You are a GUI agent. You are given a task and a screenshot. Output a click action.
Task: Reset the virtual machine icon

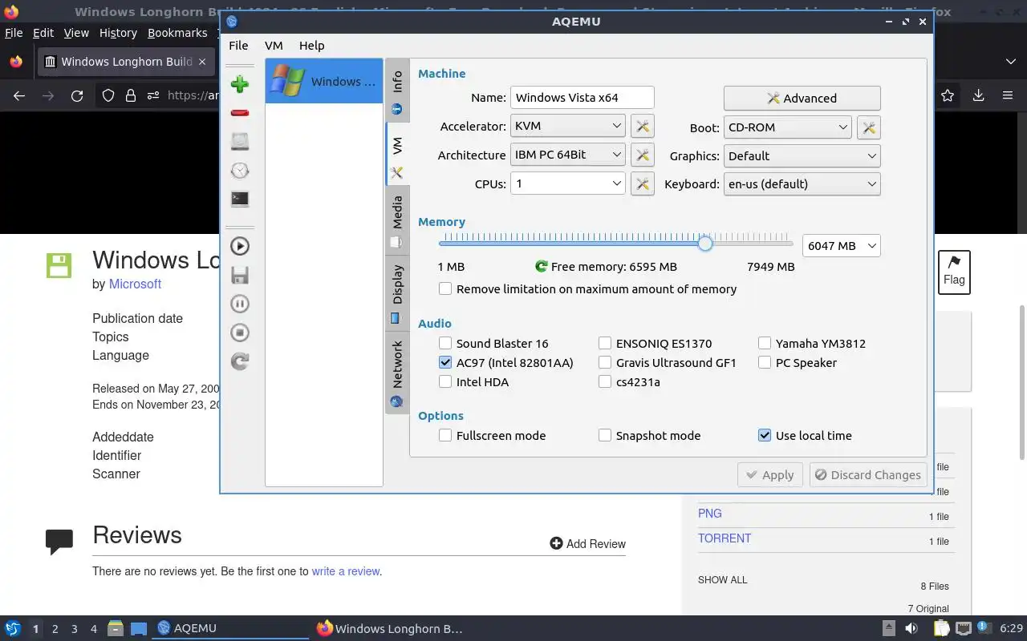click(239, 361)
